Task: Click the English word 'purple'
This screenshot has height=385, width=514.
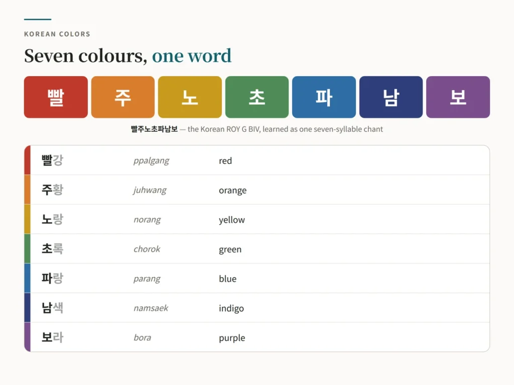Action: pyautogui.click(x=232, y=338)
